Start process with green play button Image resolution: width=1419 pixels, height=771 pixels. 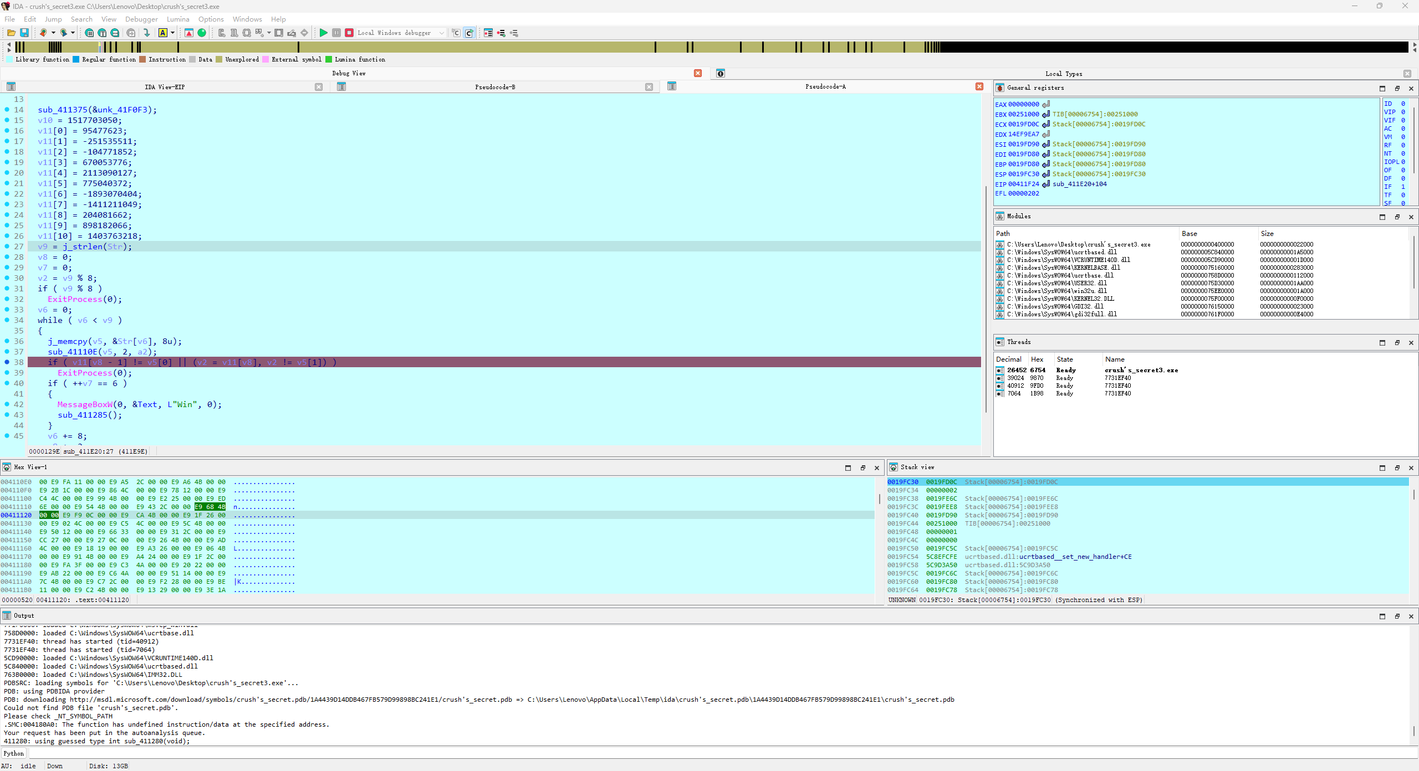point(323,33)
